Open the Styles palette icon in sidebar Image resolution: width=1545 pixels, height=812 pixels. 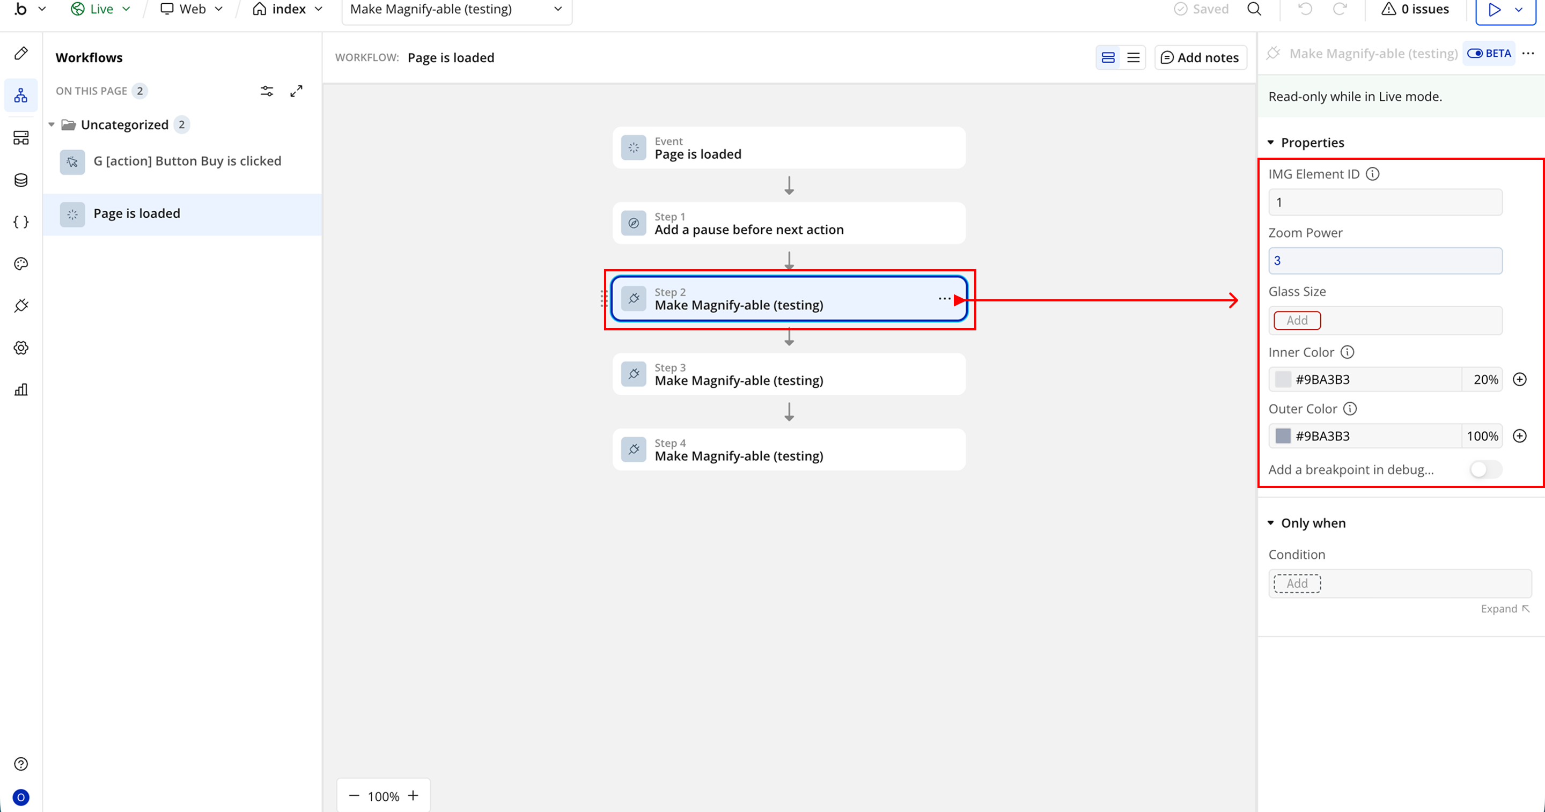click(x=21, y=264)
